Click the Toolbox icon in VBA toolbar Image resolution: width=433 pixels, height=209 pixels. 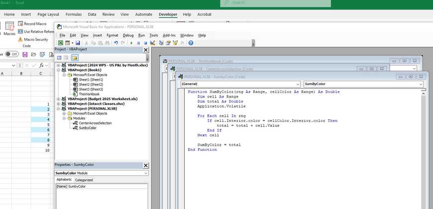coord(182,43)
